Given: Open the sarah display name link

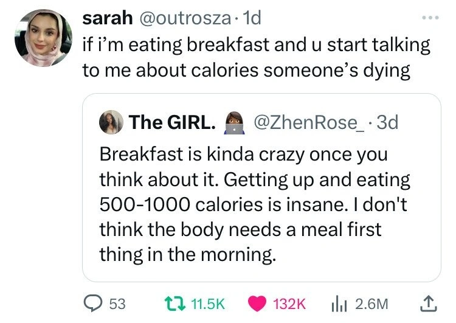Looking at the screenshot, I should pyautogui.click(x=108, y=19).
